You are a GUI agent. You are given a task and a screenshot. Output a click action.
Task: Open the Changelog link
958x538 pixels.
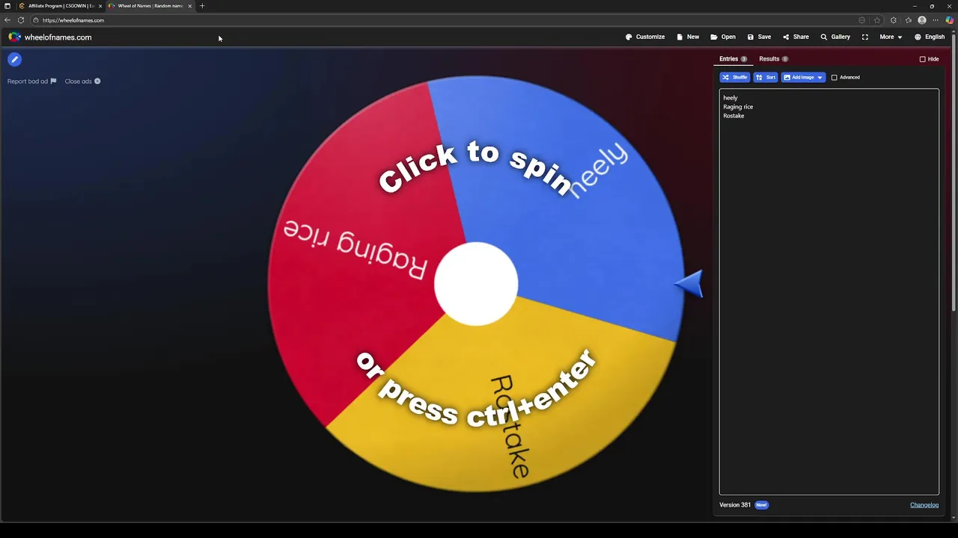point(924,505)
